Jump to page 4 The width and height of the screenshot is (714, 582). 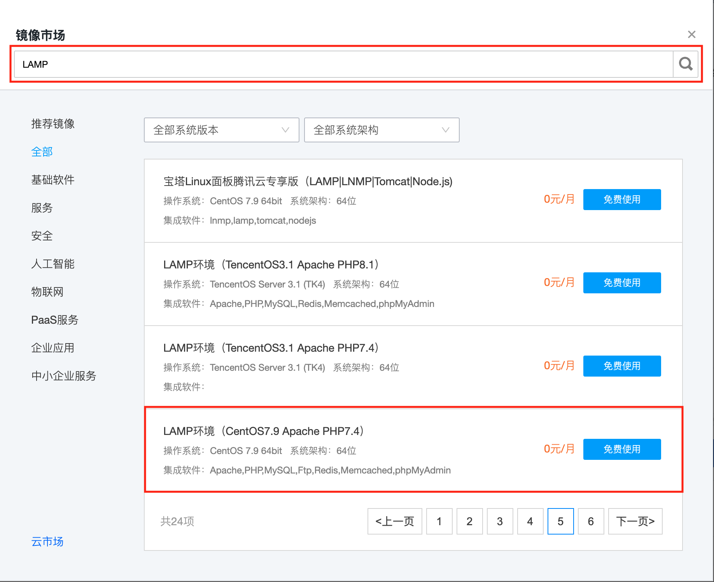(530, 521)
